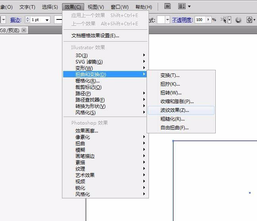This screenshot has height=221, width=257.
Task: Expand the 画笔描边 submenu
Action: pos(105,156)
